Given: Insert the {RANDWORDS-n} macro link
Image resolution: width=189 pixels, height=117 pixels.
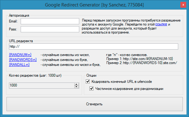Looking at the screenshot, I should (23, 60).
